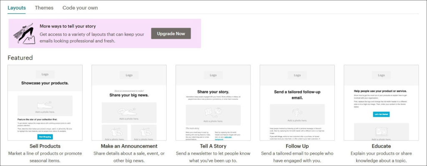This screenshot has width=427, height=166.
Task: Open the Themes tab
Action: pos(44,8)
